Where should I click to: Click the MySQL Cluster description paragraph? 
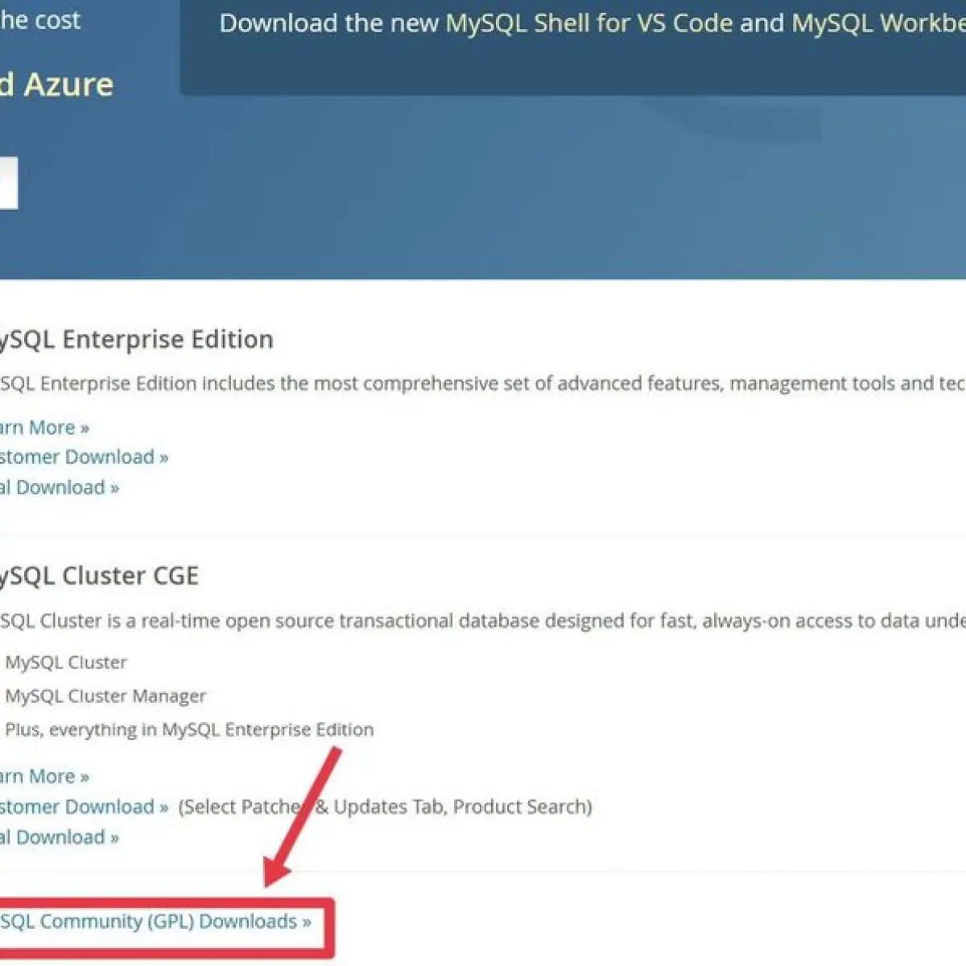click(x=483, y=621)
